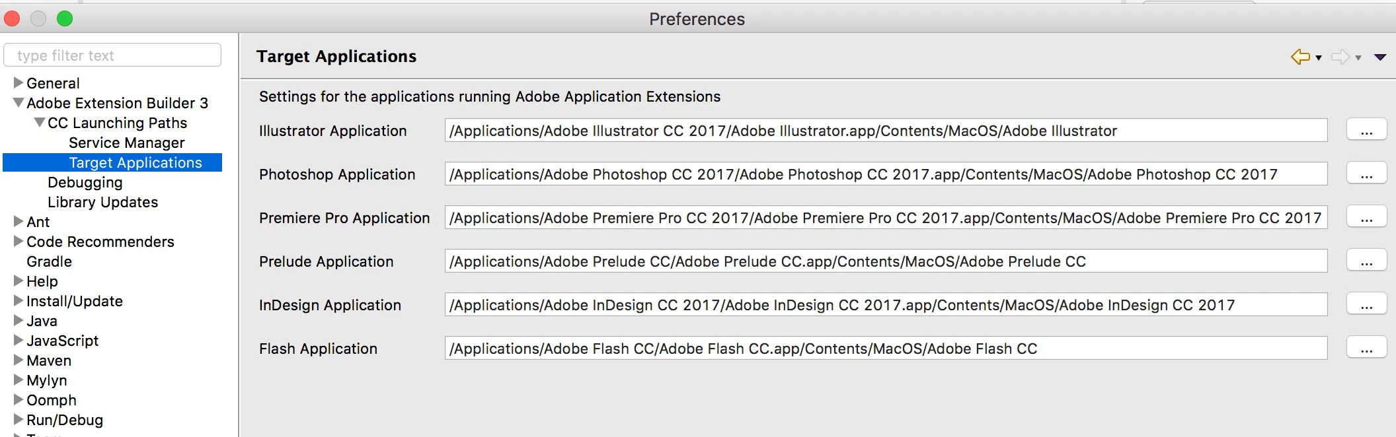Image resolution: width=1396 pixels, height=437 pixels.
Task: Browse for the Photoshop application path
Action: coord(1366,174)
